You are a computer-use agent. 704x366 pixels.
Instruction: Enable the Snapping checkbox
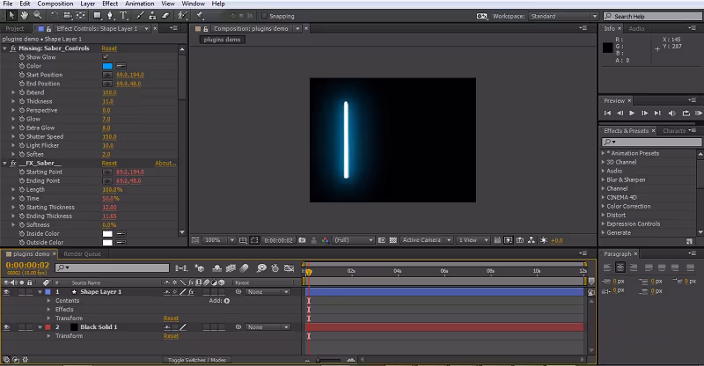point(266,16)
